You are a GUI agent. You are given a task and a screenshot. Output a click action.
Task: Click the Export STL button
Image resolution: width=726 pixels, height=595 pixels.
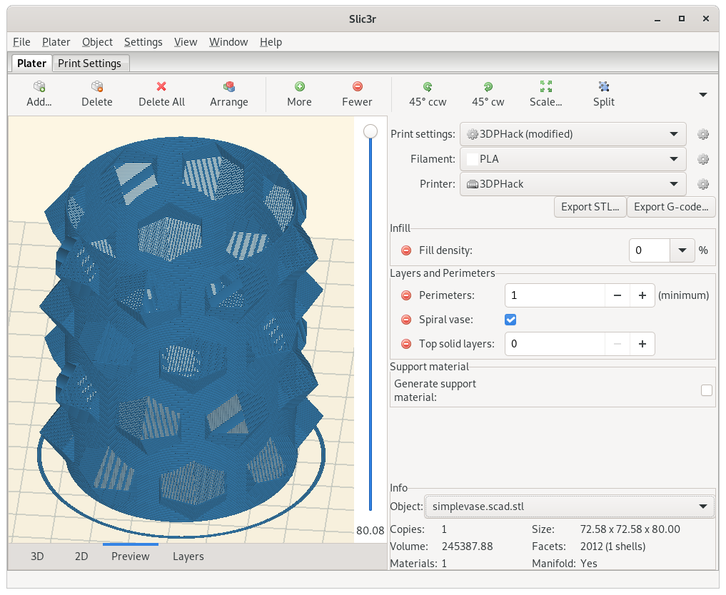point(590,207)
